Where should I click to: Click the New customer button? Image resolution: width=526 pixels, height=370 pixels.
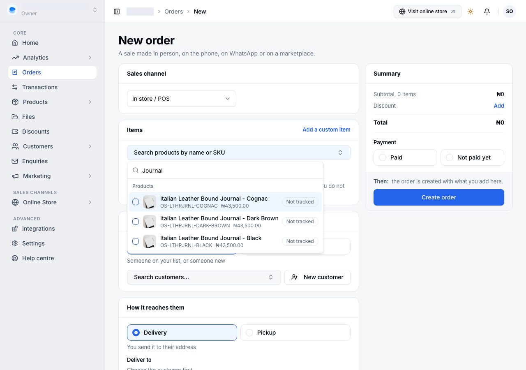[317, 277]
